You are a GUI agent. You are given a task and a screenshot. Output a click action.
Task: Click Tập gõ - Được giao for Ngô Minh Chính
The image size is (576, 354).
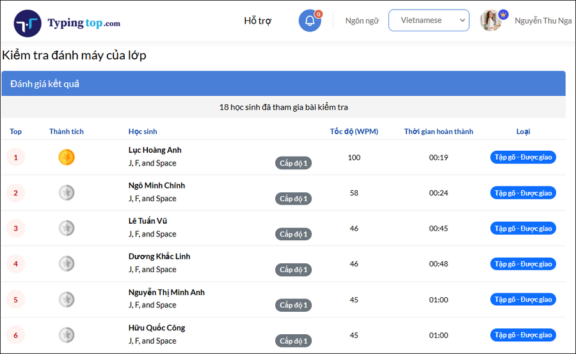coord(523,193)
